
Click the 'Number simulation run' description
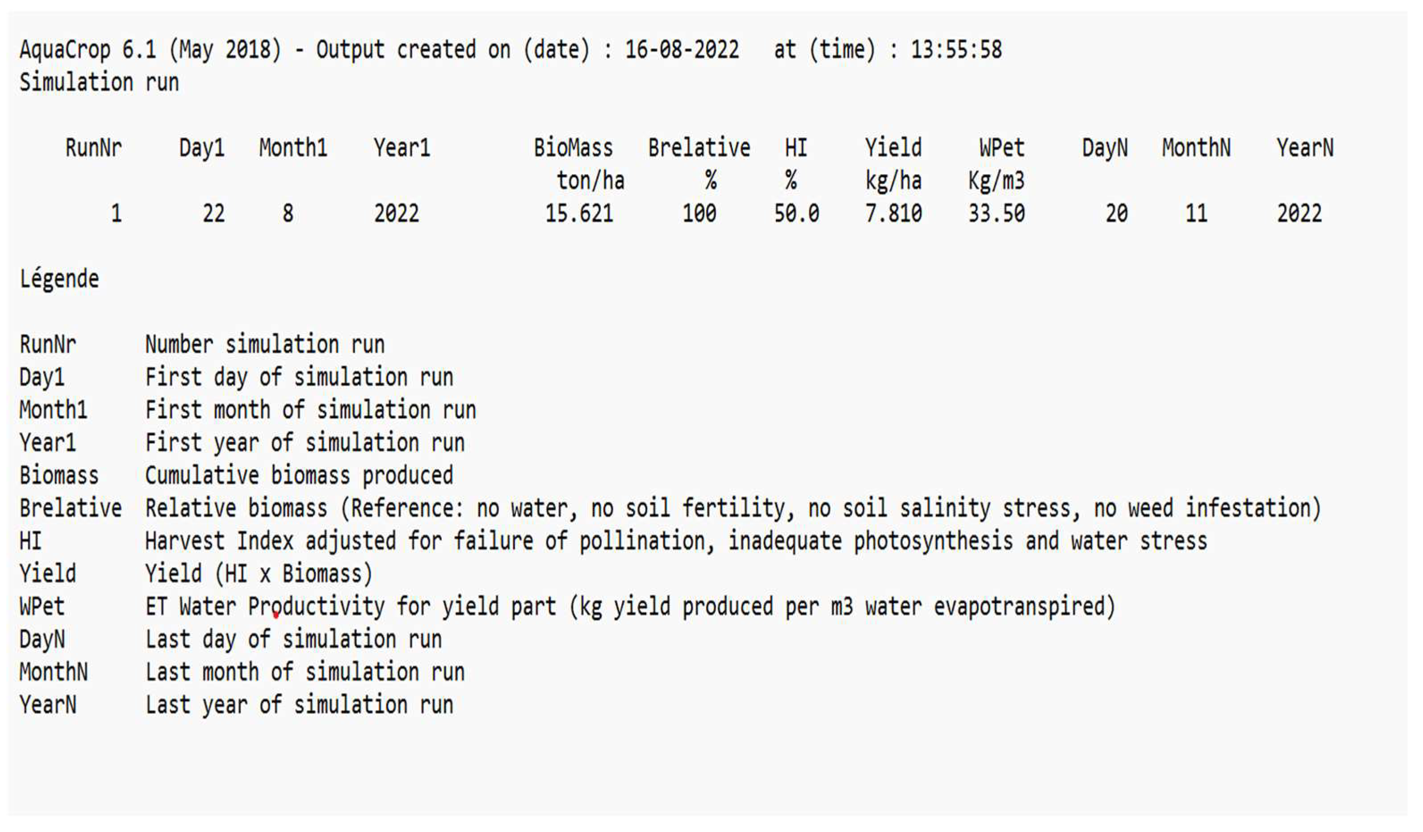coord(265,345)
